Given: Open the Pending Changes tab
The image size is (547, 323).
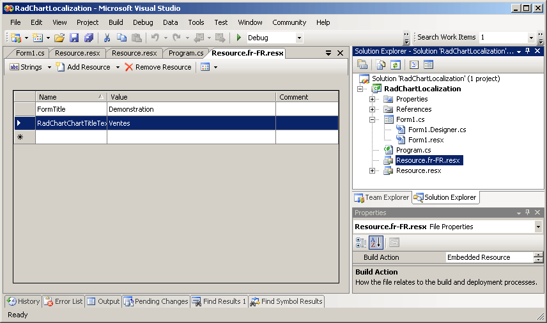Looking at the screenshot, I should (157, 301).
